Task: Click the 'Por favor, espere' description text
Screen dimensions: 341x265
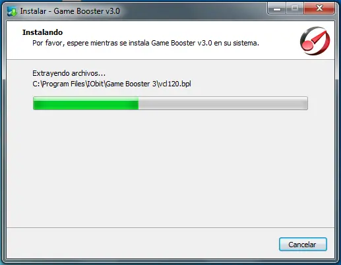Action: pos(146,43)
